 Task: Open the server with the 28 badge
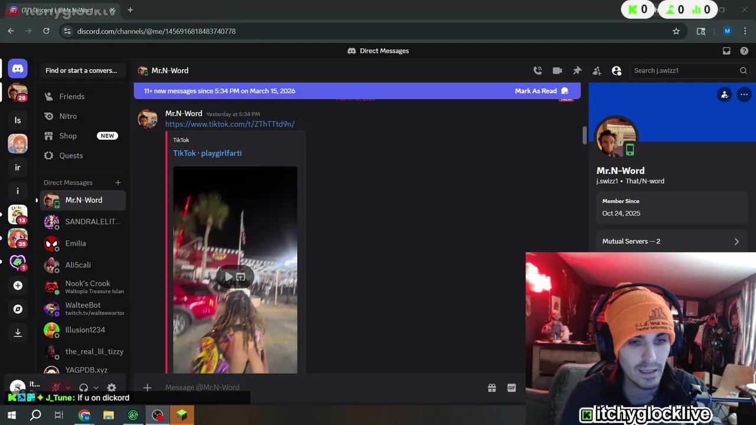[x=18, y=93]
